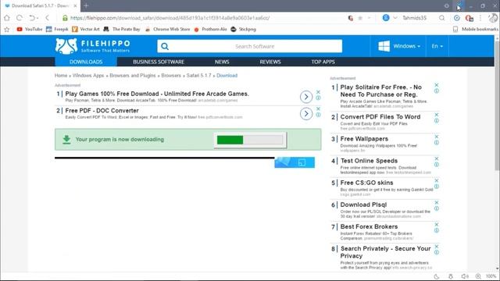Click Windows Apps breadcrumb link
500x281 pixels.
click(x=88, y=76)
